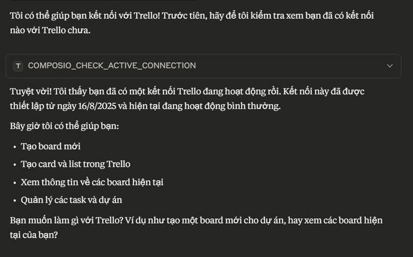Click "Quản lý các task và dự án" item
Viewport: 413px width, 257px height.
coord(71,200)
